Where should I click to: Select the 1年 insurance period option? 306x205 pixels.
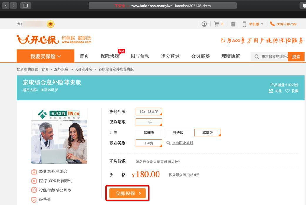tap(149, 122)
